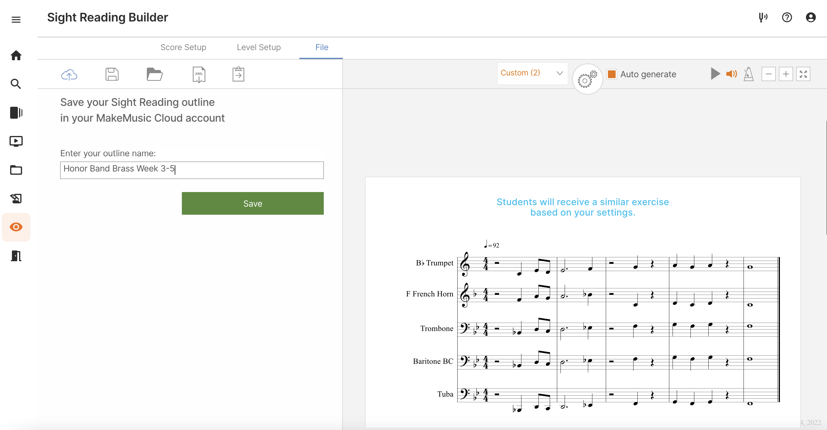Click the zoom out minus button

(x=768, y=74)
